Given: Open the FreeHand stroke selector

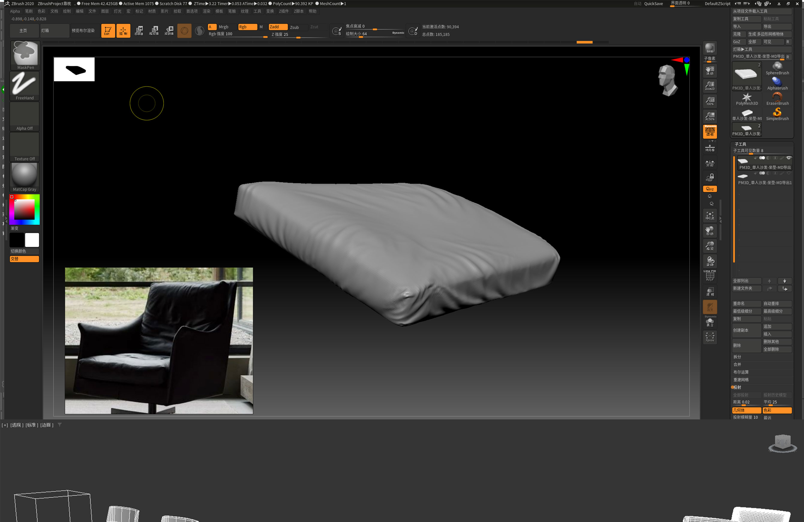Looking at the screenshot, I should (25, 85).
